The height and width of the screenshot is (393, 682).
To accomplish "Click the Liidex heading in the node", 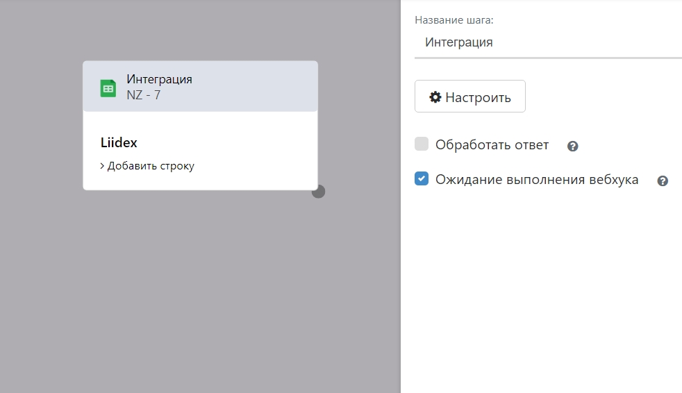I will coord(119,143).
